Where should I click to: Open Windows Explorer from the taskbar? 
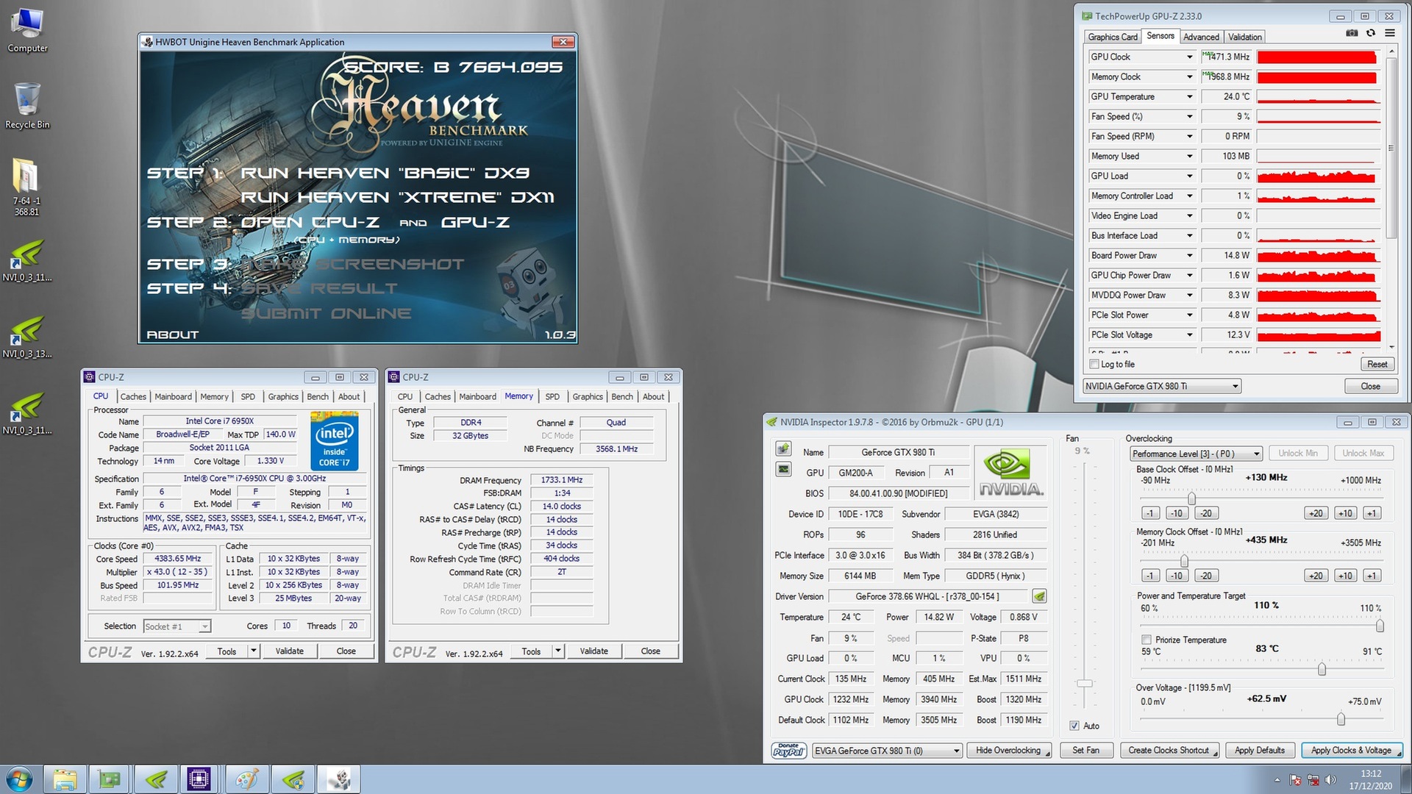tap(65, 779)
